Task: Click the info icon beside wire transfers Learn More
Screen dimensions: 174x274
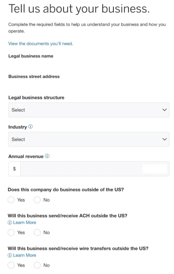Action: (10, 255)
